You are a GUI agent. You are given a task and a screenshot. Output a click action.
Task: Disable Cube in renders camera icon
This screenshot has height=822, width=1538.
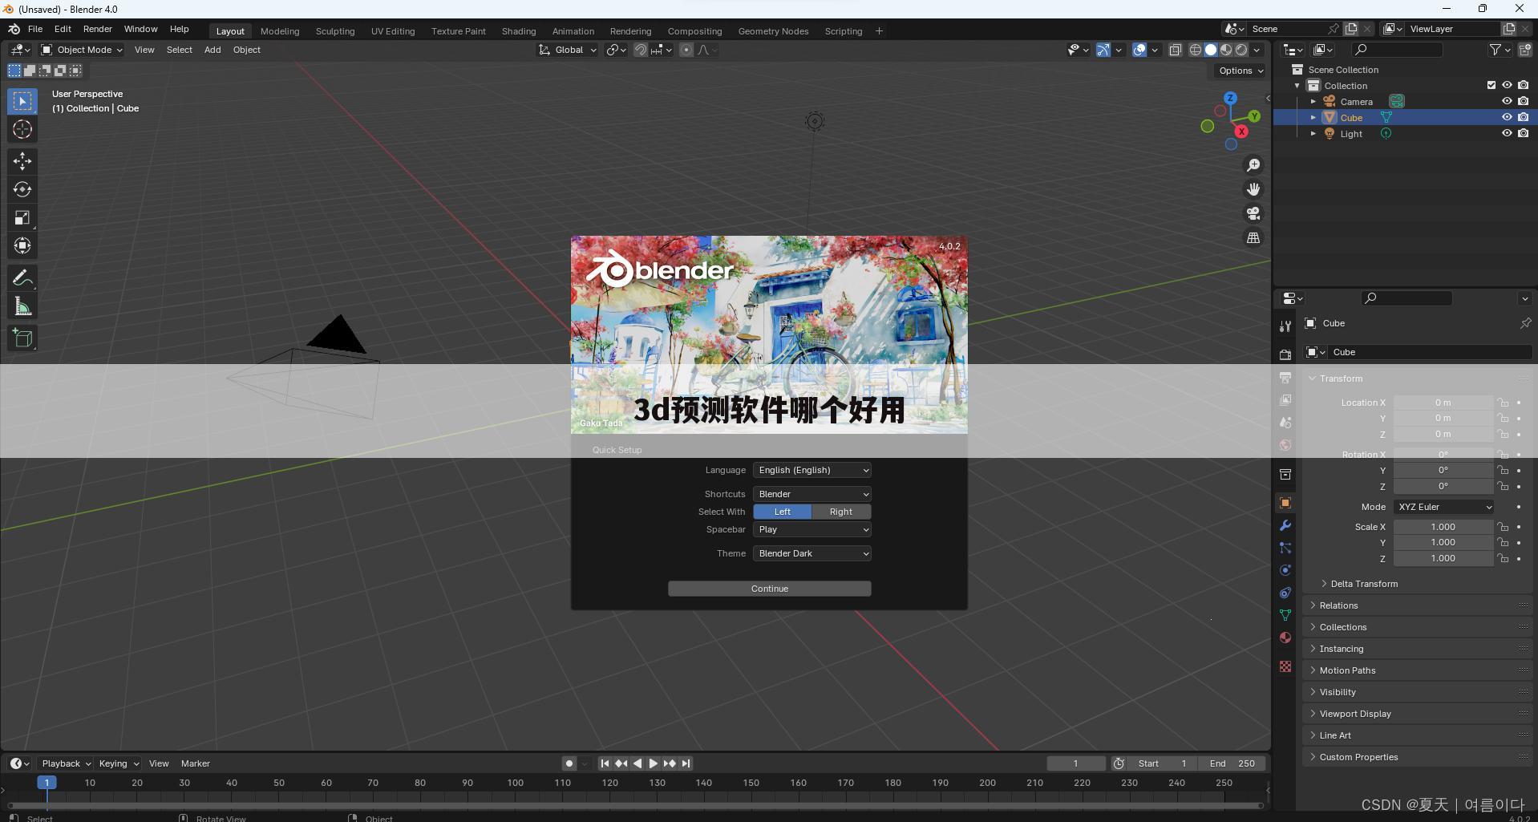click(x=1524, y=117)
